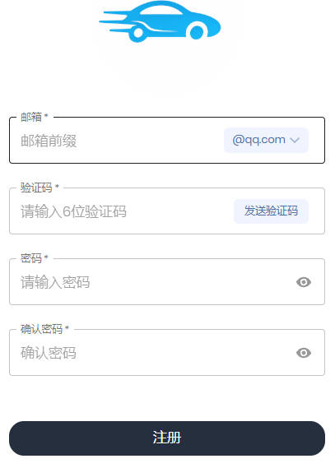
Task: Click the 请输入6位验证码 input field
Action: click(124, 211)
